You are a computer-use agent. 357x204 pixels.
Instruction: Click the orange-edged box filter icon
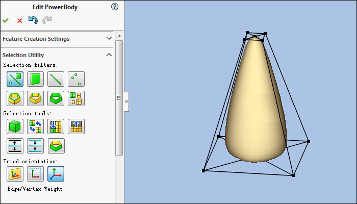35,98
